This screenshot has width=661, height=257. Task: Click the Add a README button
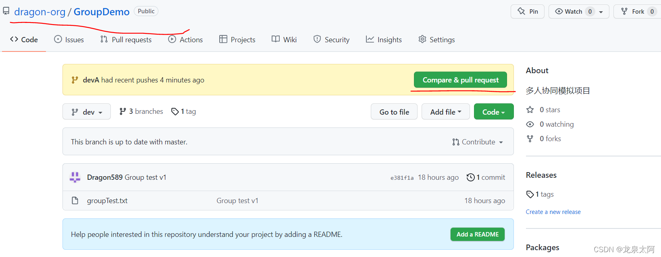pyautogui.click(x=478, y=234)
